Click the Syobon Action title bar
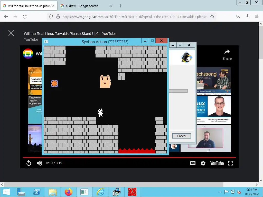The image size is (263, 197). 105,42
